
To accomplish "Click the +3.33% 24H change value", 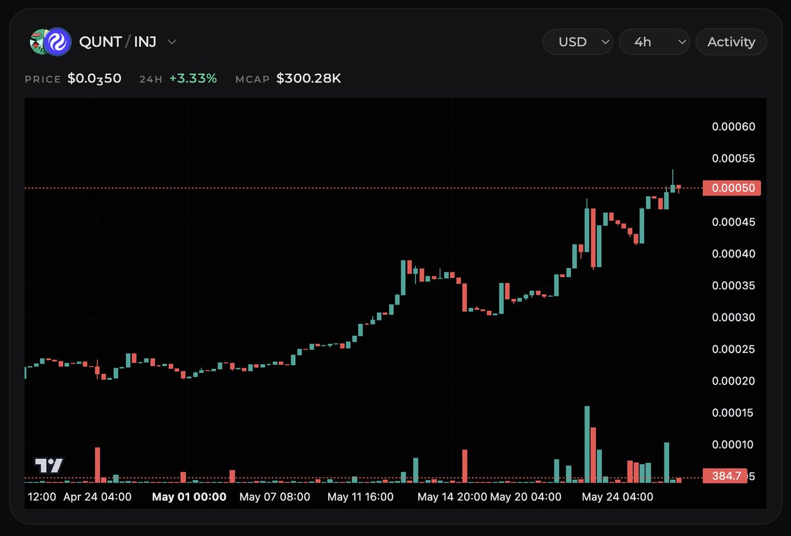I will [x=192, y=78].
